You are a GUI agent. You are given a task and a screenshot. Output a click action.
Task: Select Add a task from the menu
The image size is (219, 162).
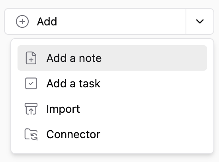[112, 83]
